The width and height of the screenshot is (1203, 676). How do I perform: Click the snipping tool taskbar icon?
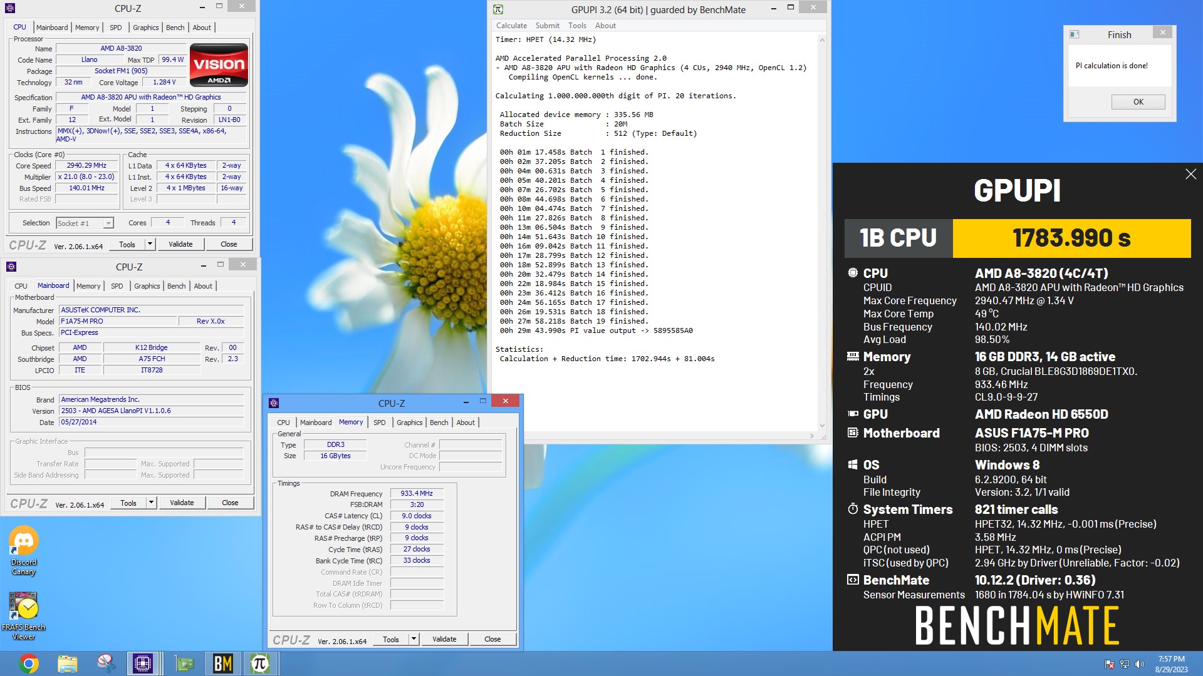pyautogui.click(x=105, y=663)
